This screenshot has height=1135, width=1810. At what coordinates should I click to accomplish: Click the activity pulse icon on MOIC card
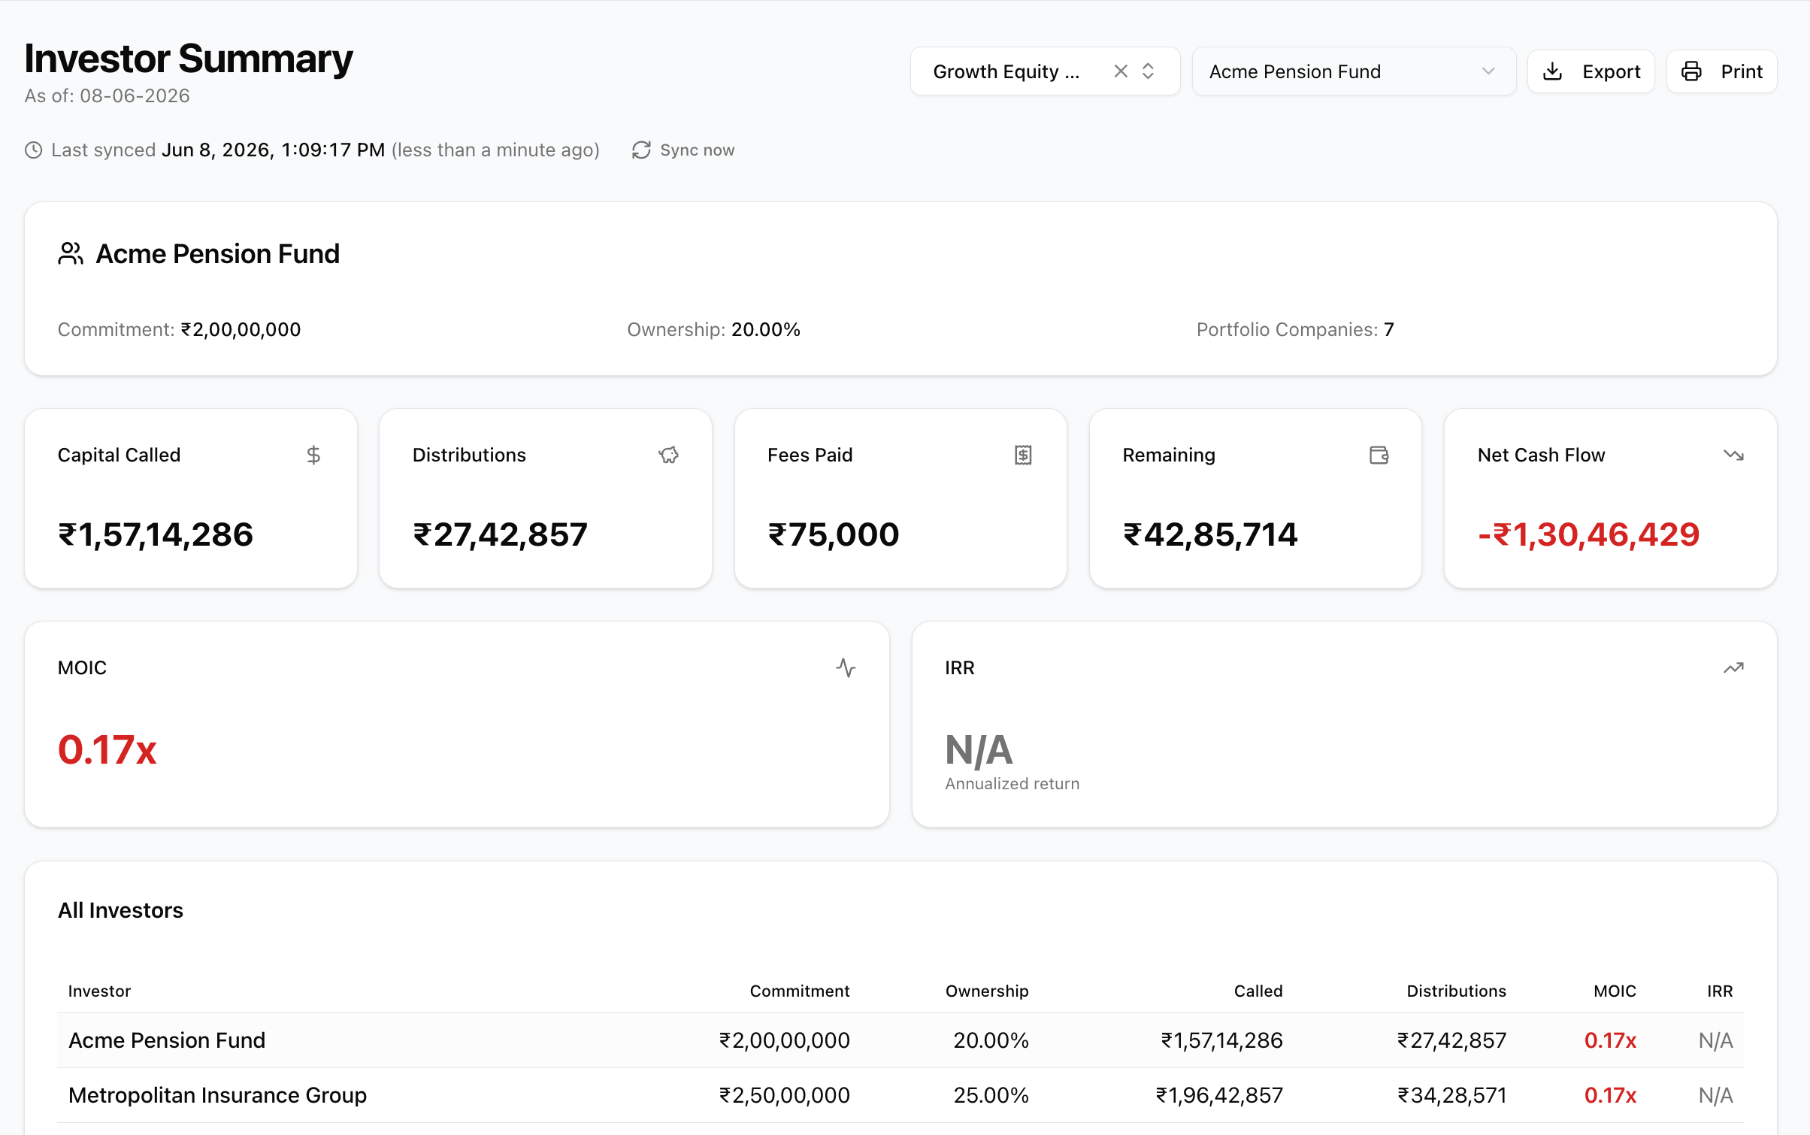(x=846, y=667)
